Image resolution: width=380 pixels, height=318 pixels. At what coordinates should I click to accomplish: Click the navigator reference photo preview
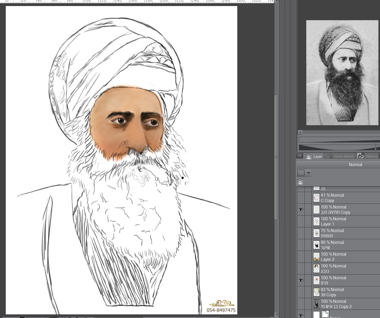point(342,73)
